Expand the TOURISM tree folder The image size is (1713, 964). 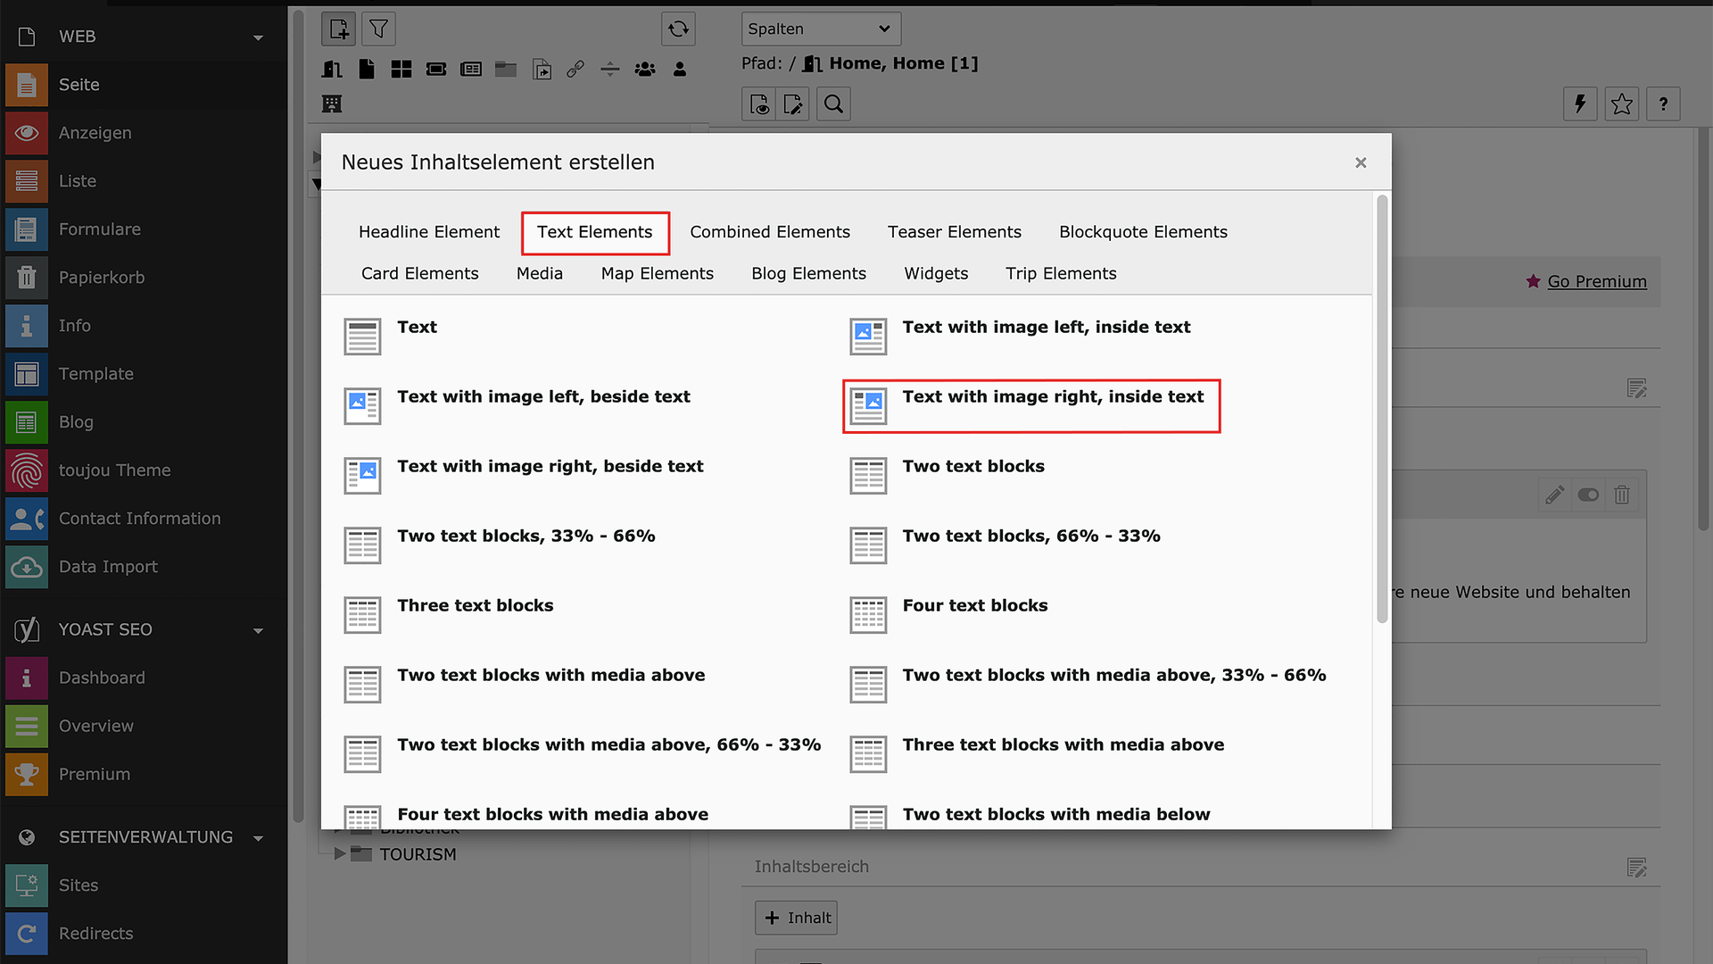click(x=339, y=854)
